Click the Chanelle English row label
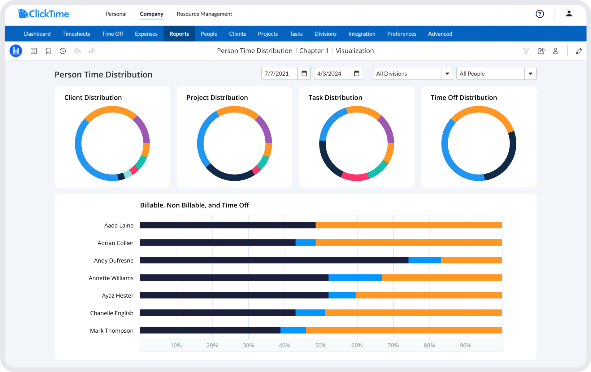591x372 pixels. (112, 313)
